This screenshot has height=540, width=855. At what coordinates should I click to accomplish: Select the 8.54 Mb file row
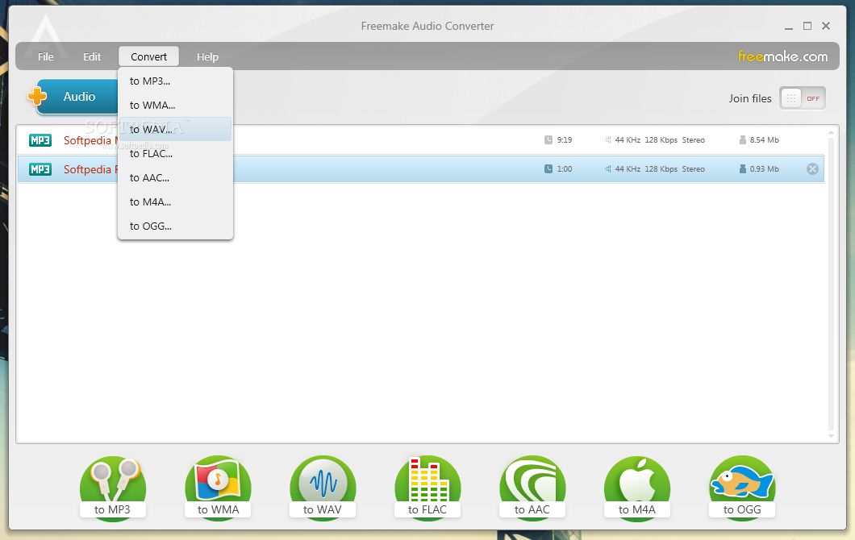pos(420,140)
